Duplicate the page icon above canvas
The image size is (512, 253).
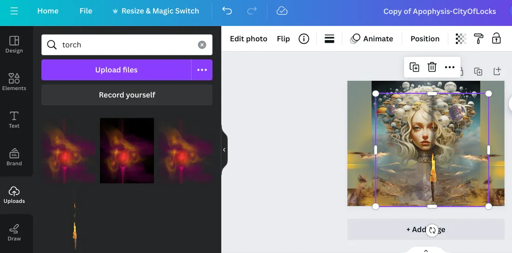pyautogui.click(x=478, y=71)
